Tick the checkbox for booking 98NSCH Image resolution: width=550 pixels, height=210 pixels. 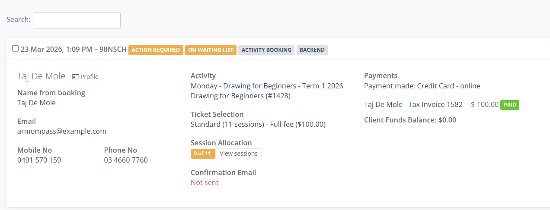pos(16,48)
